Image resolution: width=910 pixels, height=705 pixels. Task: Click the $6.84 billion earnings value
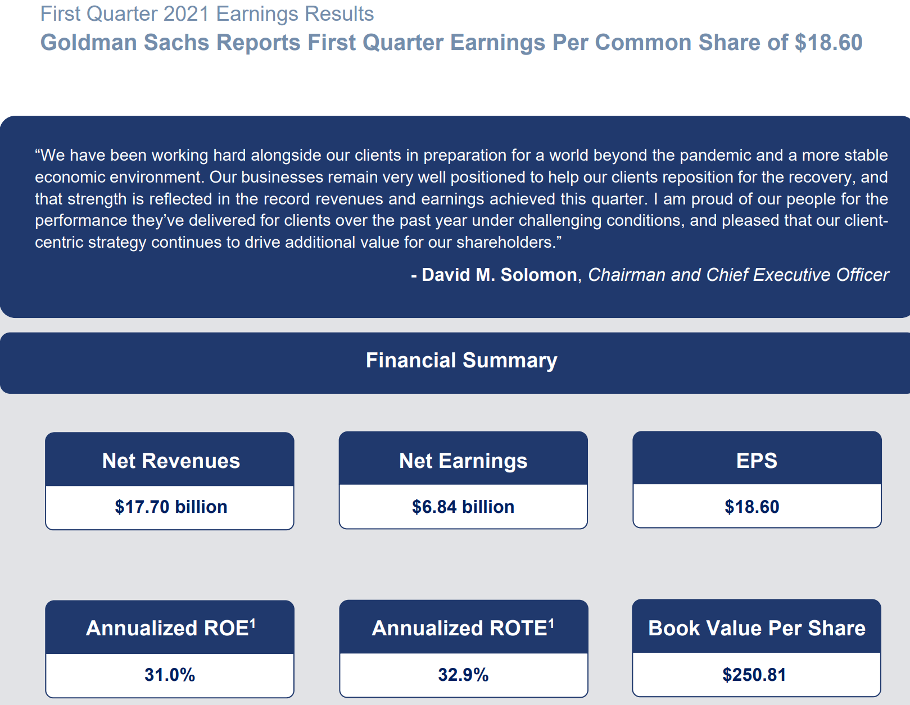463,507
